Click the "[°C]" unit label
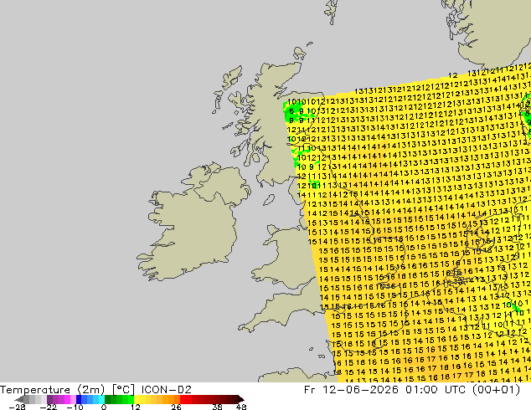The image size is (531, 410). coord(123,390)
